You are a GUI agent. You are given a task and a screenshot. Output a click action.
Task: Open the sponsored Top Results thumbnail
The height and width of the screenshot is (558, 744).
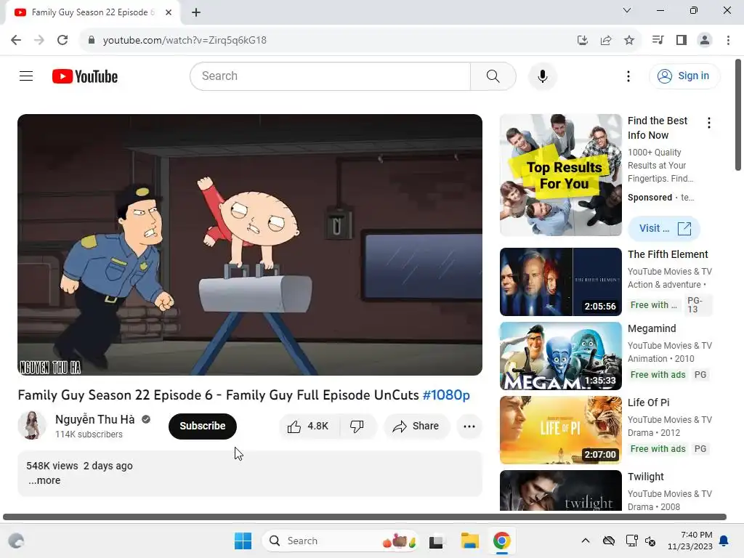tap(560, 174)
